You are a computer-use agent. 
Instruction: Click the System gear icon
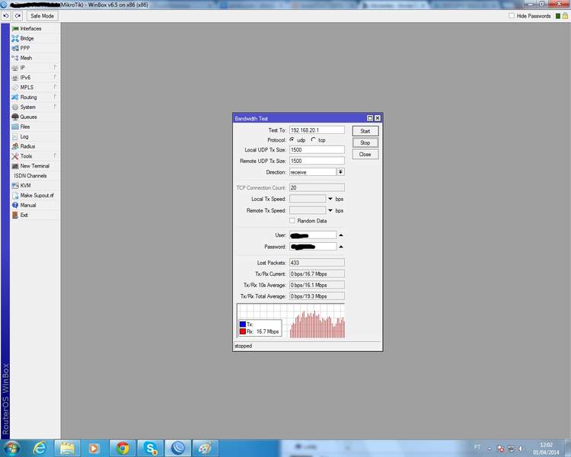point(15,107)
